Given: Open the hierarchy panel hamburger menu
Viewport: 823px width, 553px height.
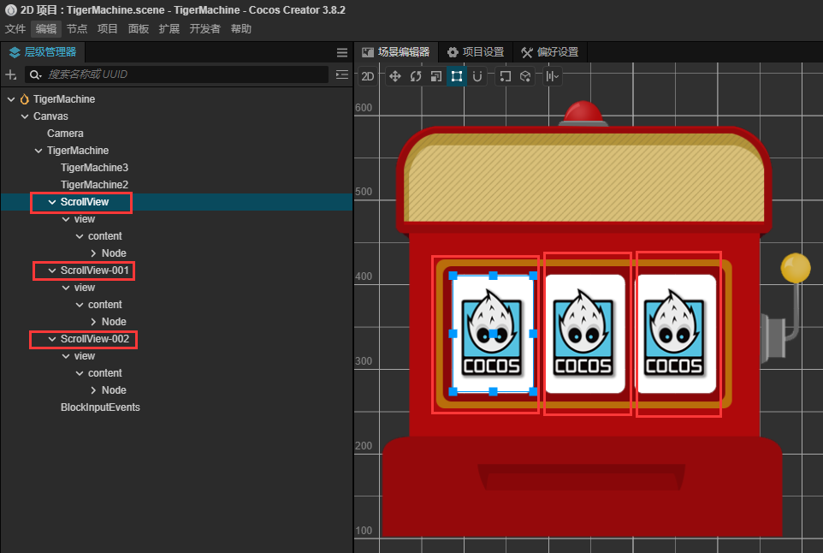Looking at the screenshot, I should coord(342,52).
